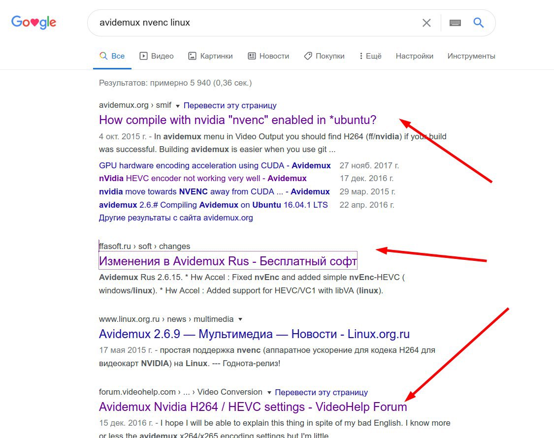Click the three-dot icon beside Ещё
554x438 pixels.
coord(361,56)
